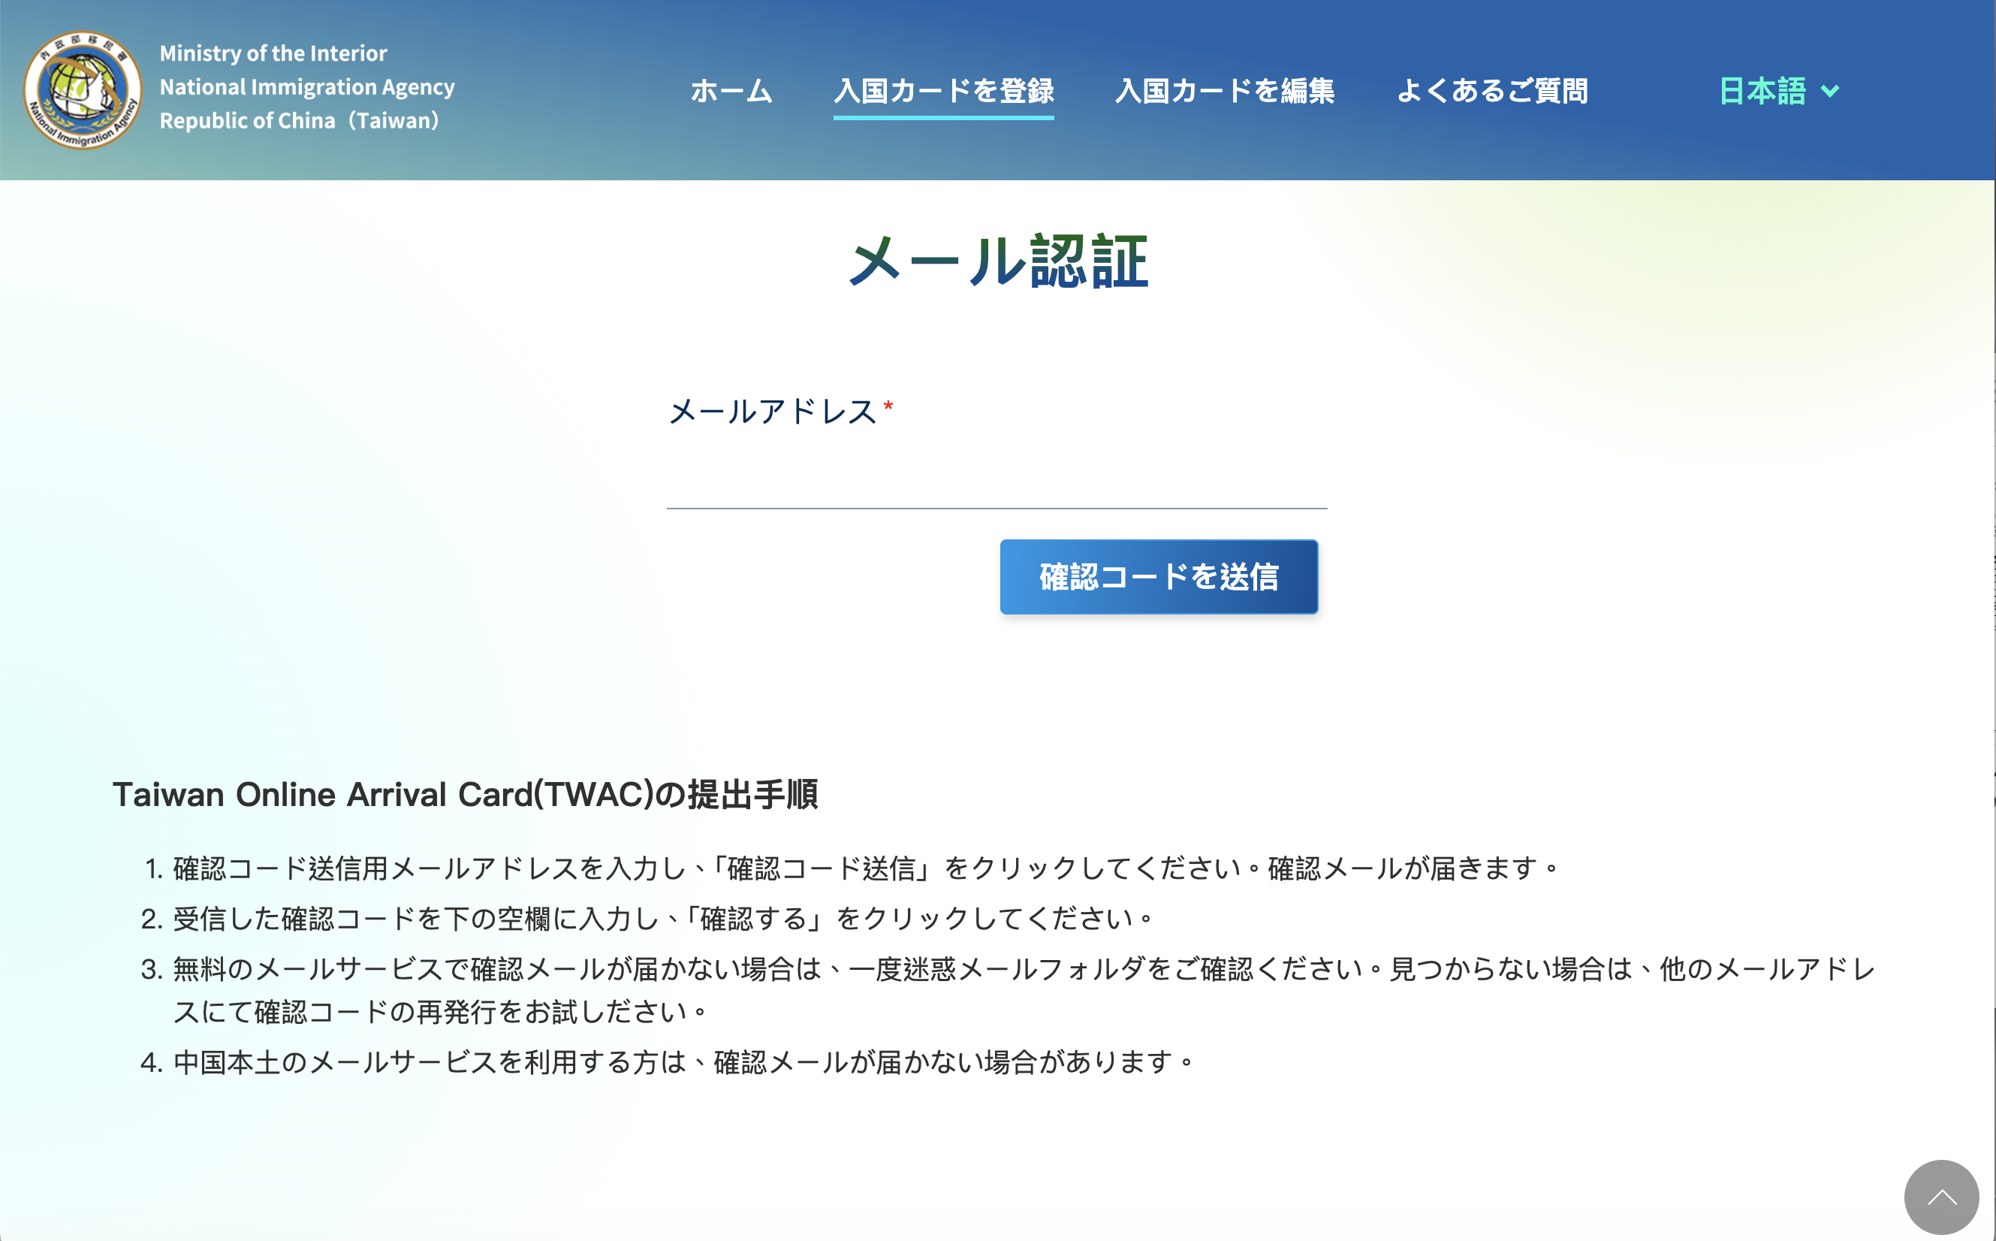The image size is (1996, 1241).
Task: Click the Republic of China (Taiwan) text
Action: (300, 121)
